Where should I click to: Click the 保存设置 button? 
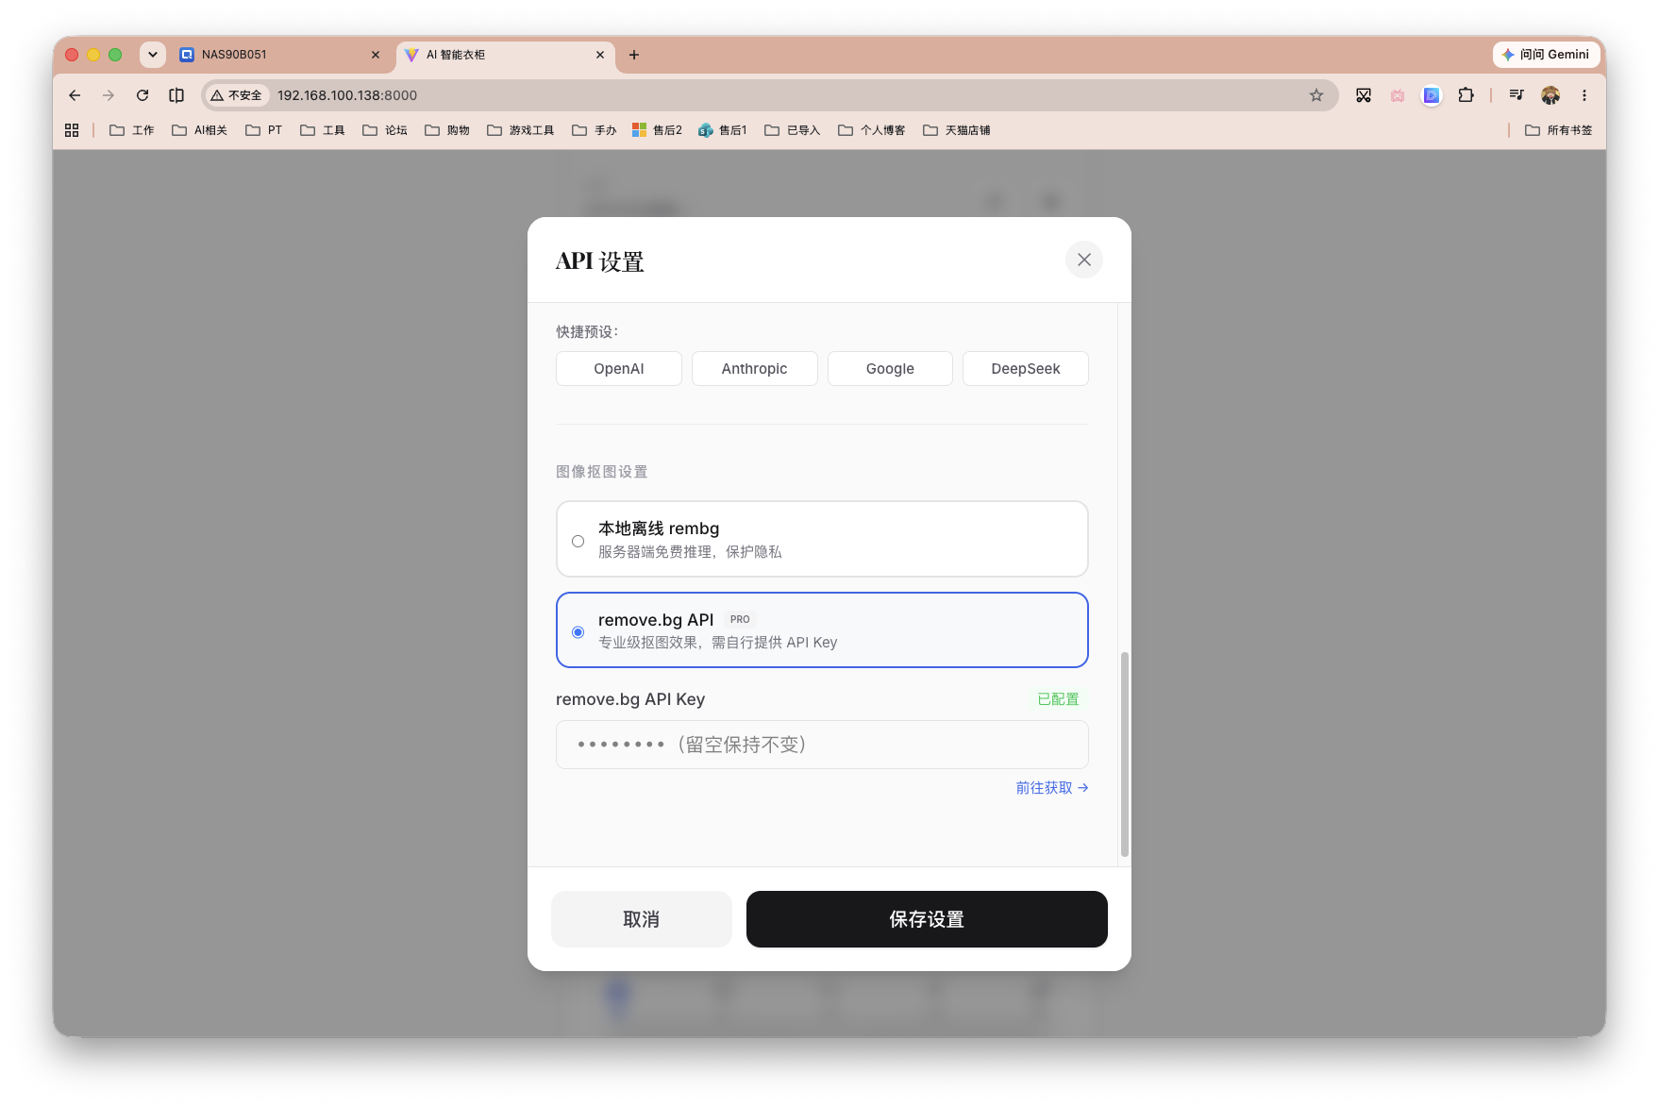[927, 919]
